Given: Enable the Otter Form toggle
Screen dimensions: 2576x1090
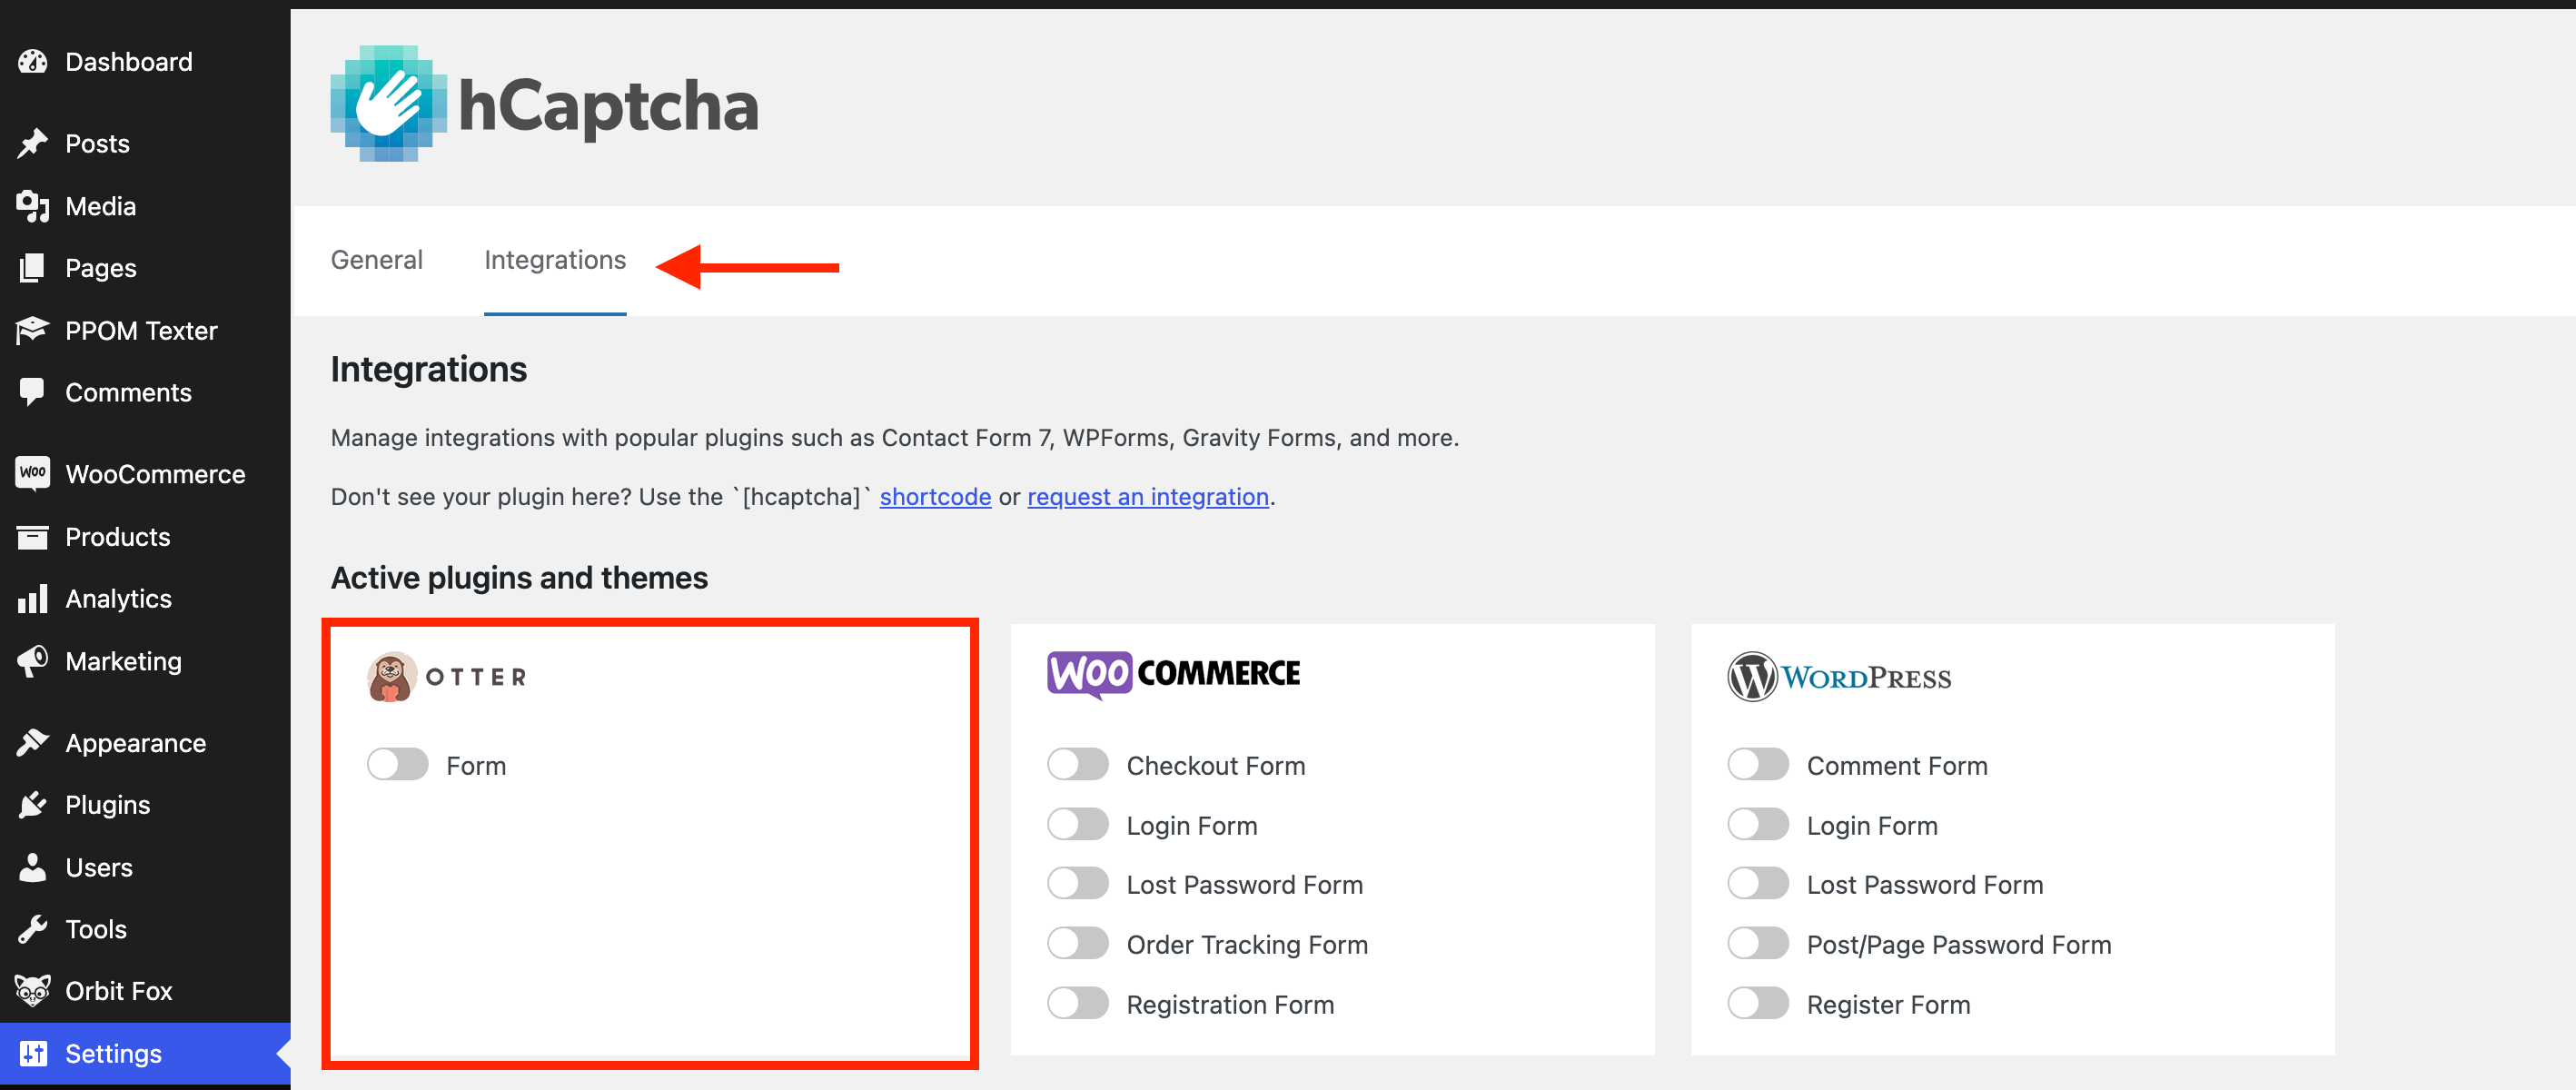Looking at the screenshot, I should (397, 765).
